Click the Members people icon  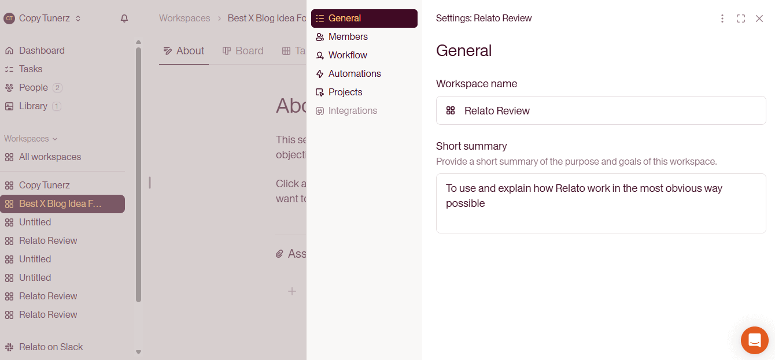coord(320,37)
